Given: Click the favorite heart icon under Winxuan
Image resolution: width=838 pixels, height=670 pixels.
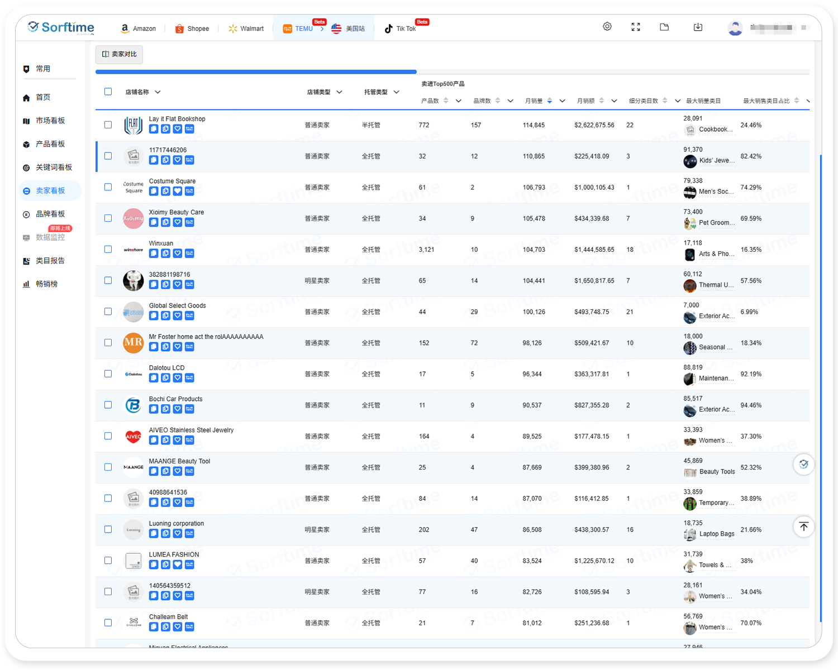Looking at the screenshot, I should pos(178,253).
